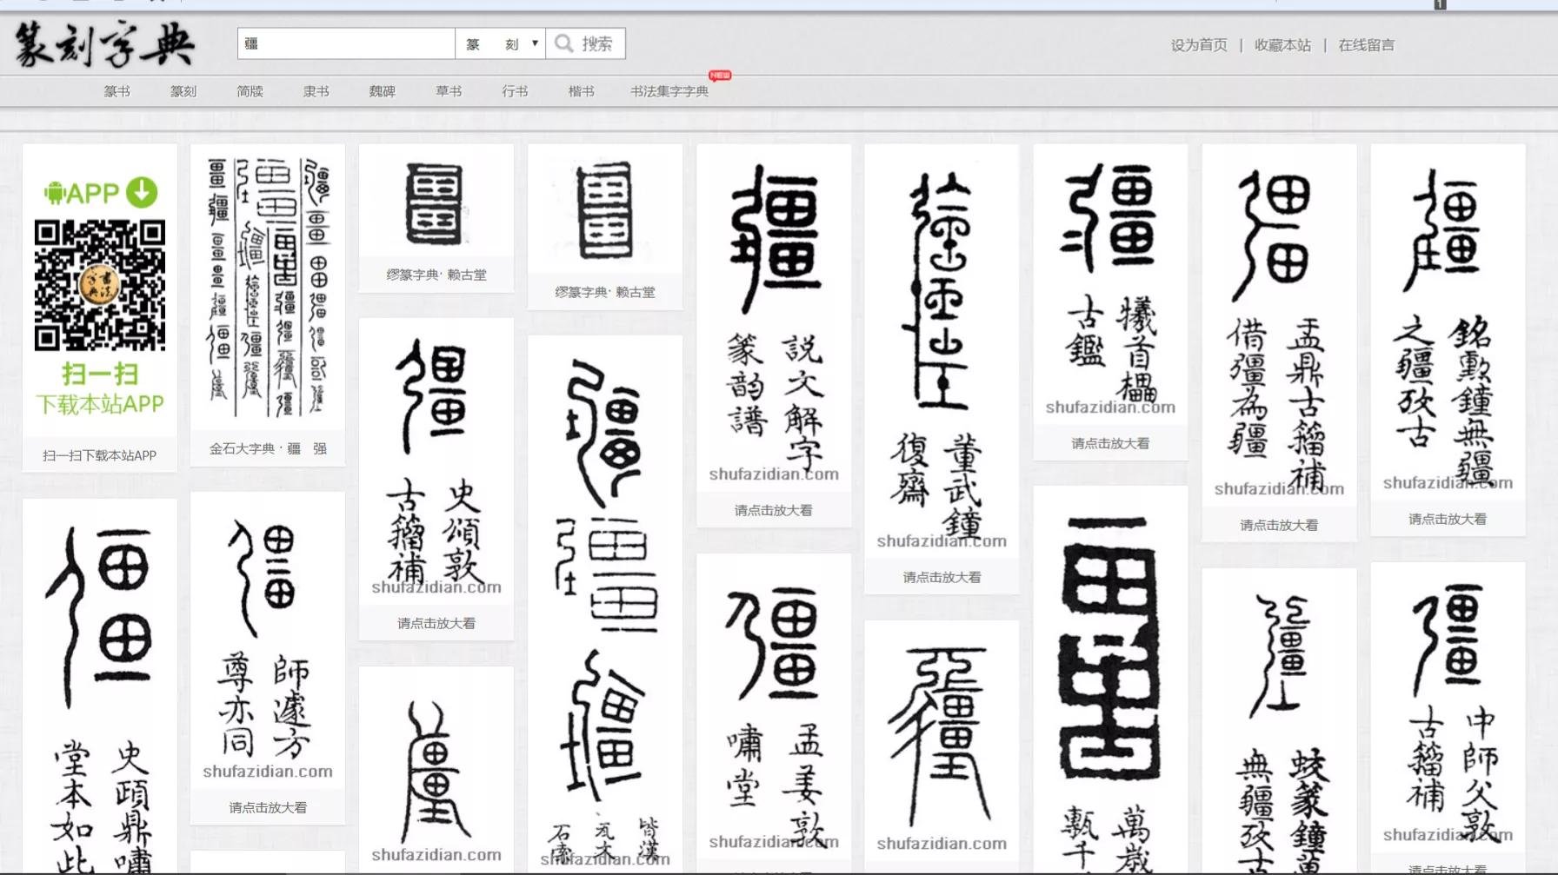Open the 篆刻 script type dropdown
Image resolution: width=1558 pixels, height=875 pixels.
point(501,43)
